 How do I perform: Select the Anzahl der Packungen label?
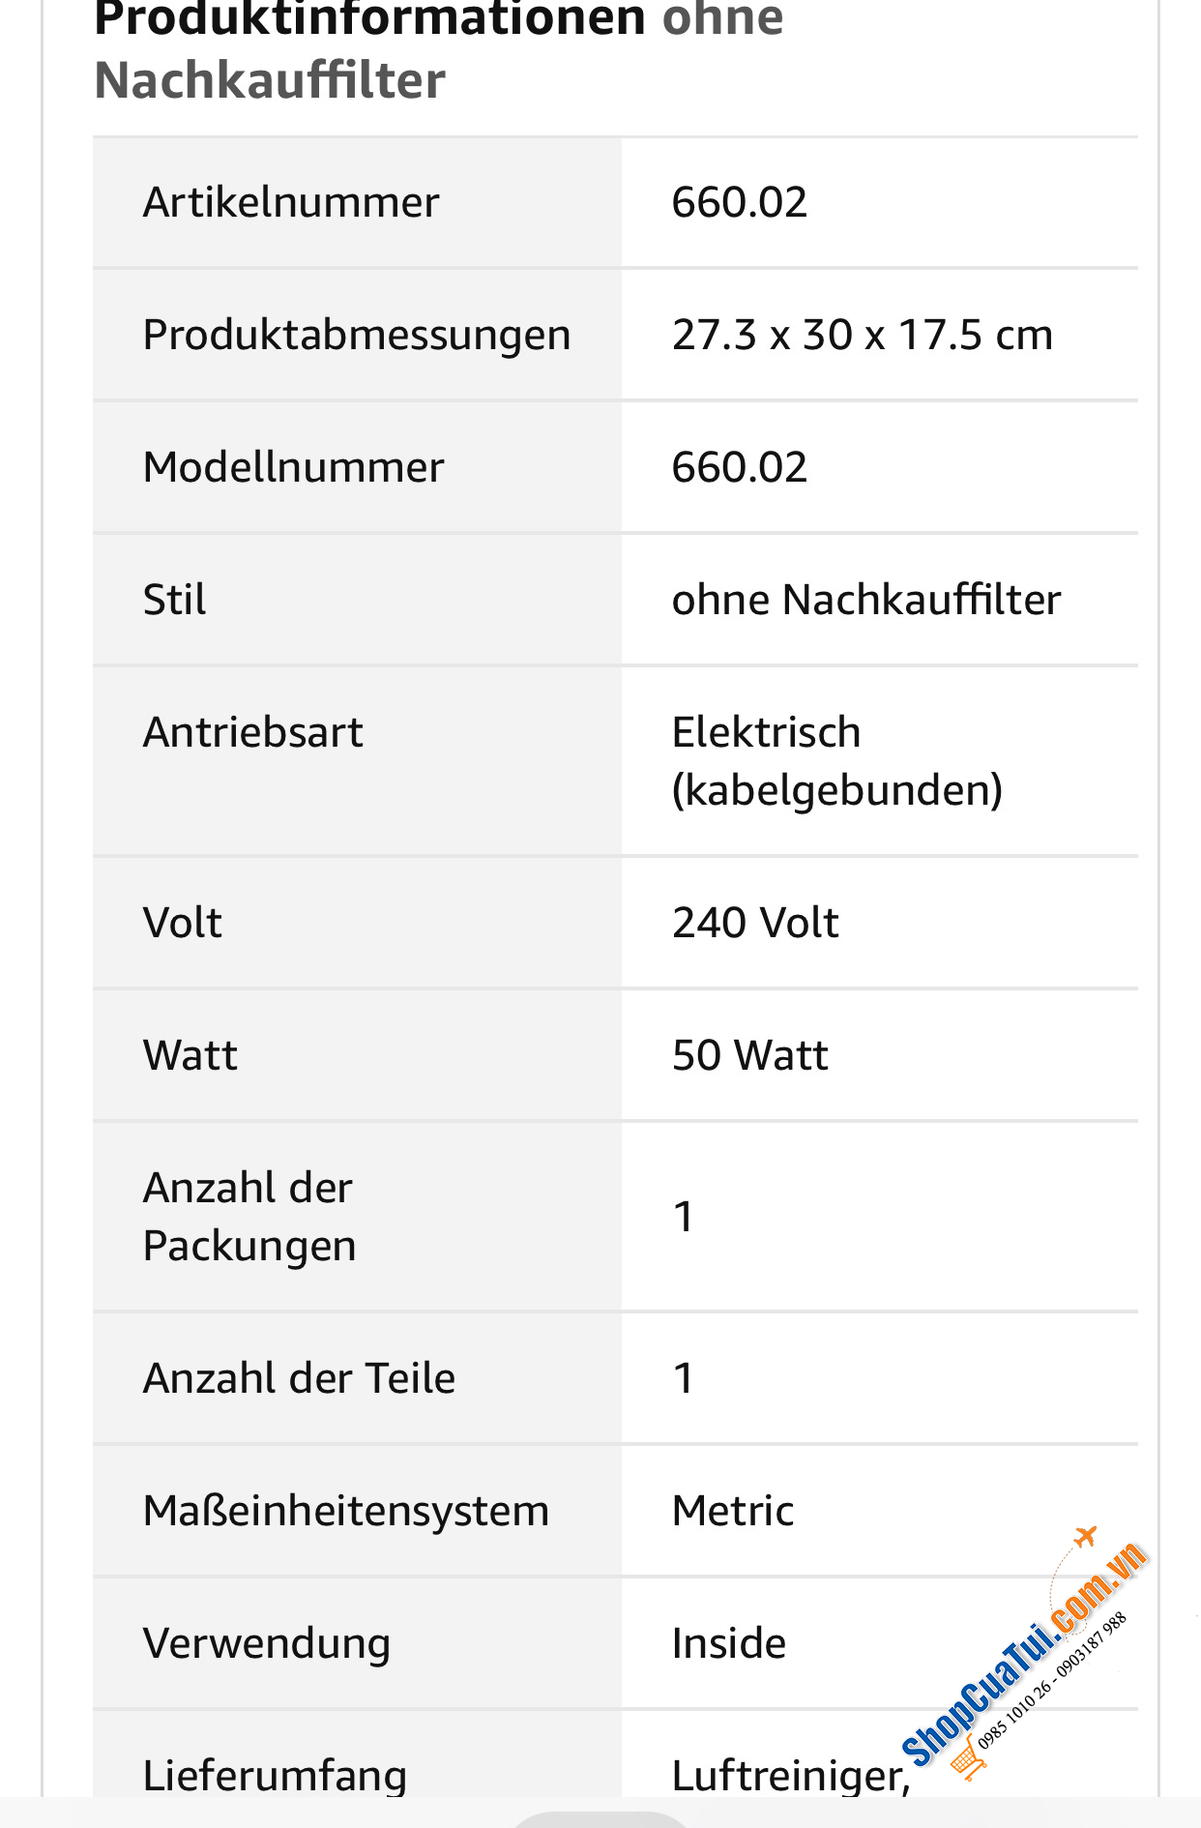tap(249, 1217)
